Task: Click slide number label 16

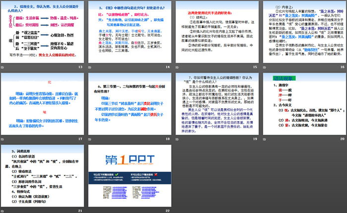Action: tap(343, 67)
